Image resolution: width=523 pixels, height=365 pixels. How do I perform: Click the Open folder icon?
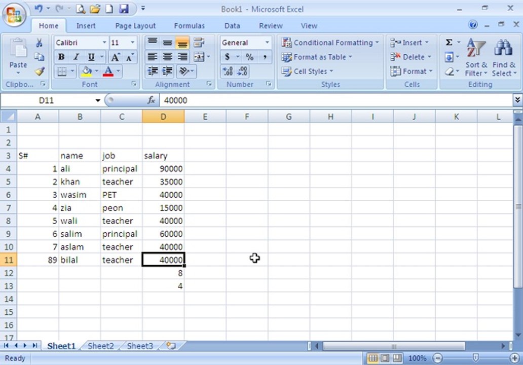pos(95,9)
